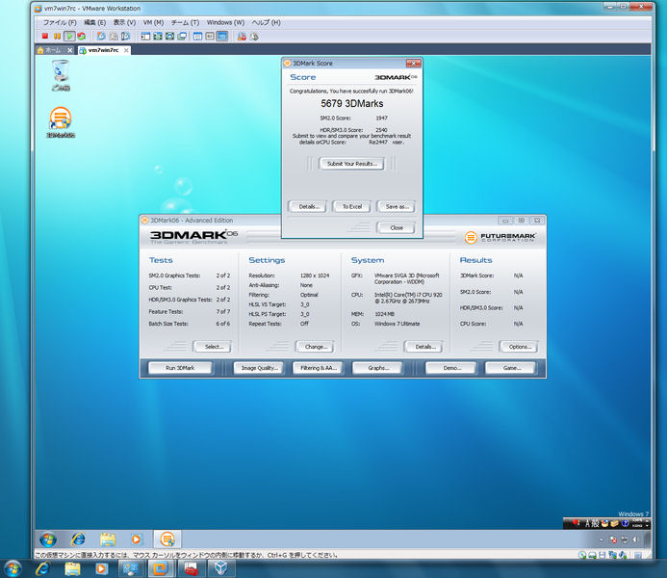Click the IME help question mark icon

tap(625, 523)
